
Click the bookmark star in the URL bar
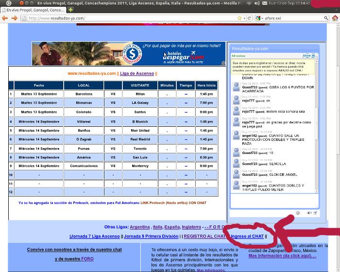click(x=239, y=18)
